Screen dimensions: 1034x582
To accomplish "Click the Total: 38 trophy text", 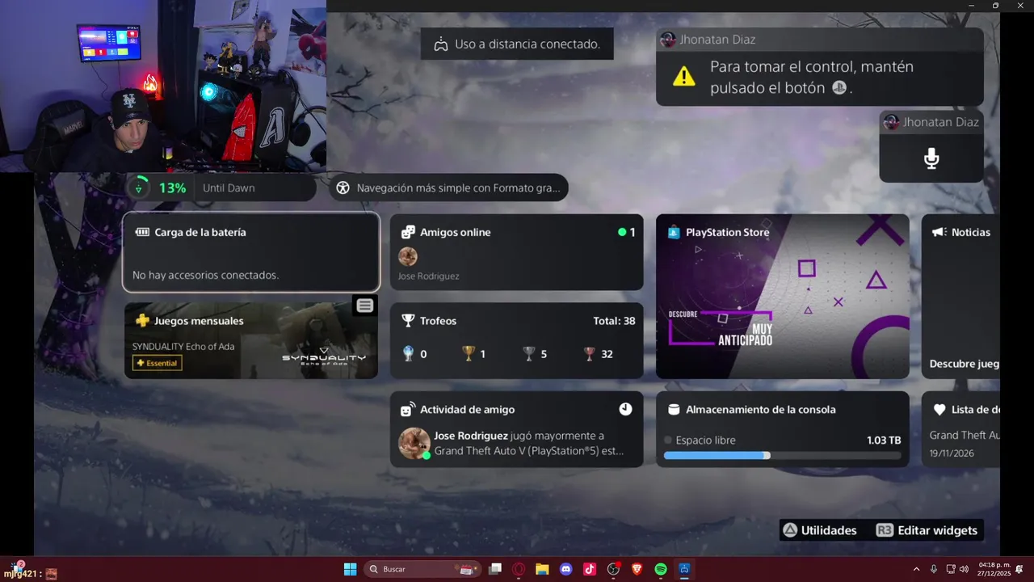I will pos(614,321).
